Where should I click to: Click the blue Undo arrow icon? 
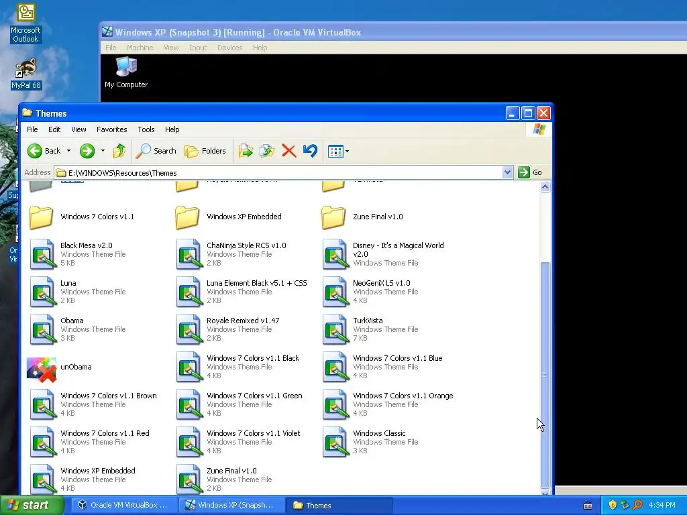[310, 151]
